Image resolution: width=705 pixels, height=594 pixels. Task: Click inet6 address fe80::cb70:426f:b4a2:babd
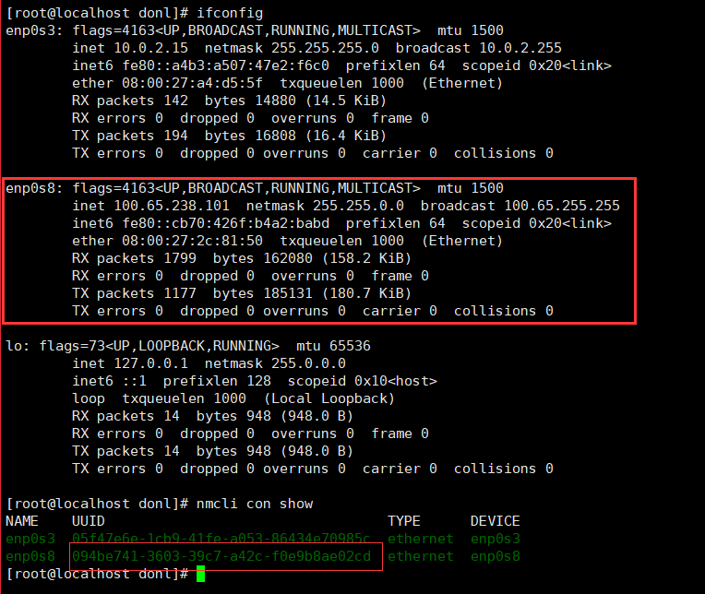coord(226,223)
